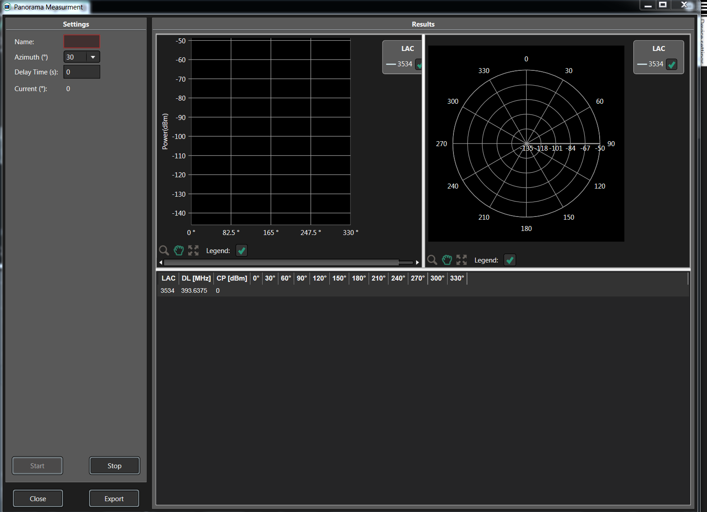
Task: Toggle the Legend checkbox under the polar chart
Action: (509, 260)
